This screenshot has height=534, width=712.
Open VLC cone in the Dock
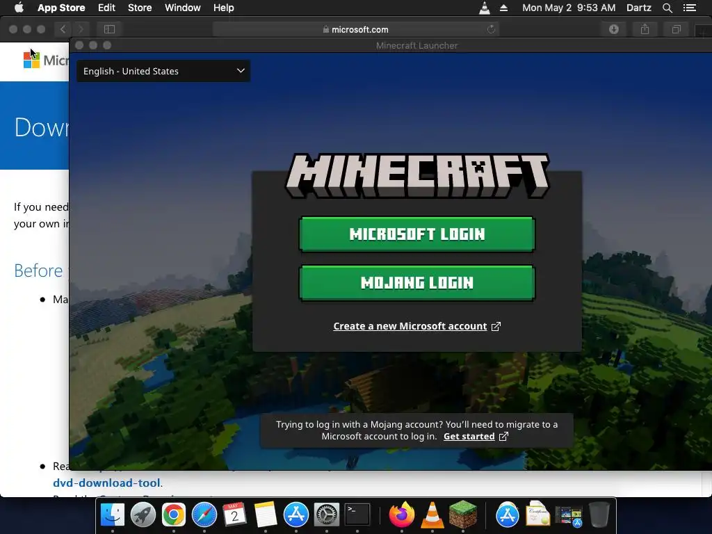[432, 515]
